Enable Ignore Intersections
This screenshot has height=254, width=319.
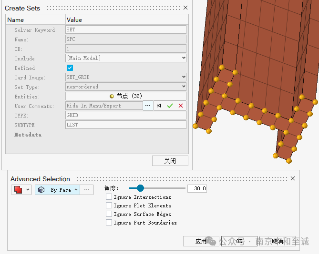[x=109, y=197]
